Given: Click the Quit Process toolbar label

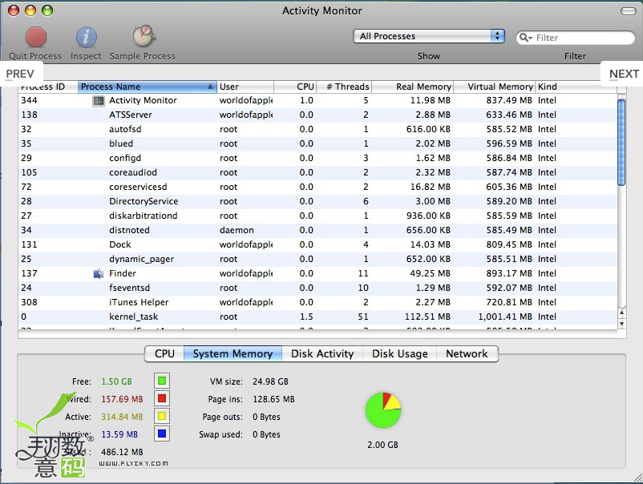Looking at the screenshot, I should (x=35, y=56).
